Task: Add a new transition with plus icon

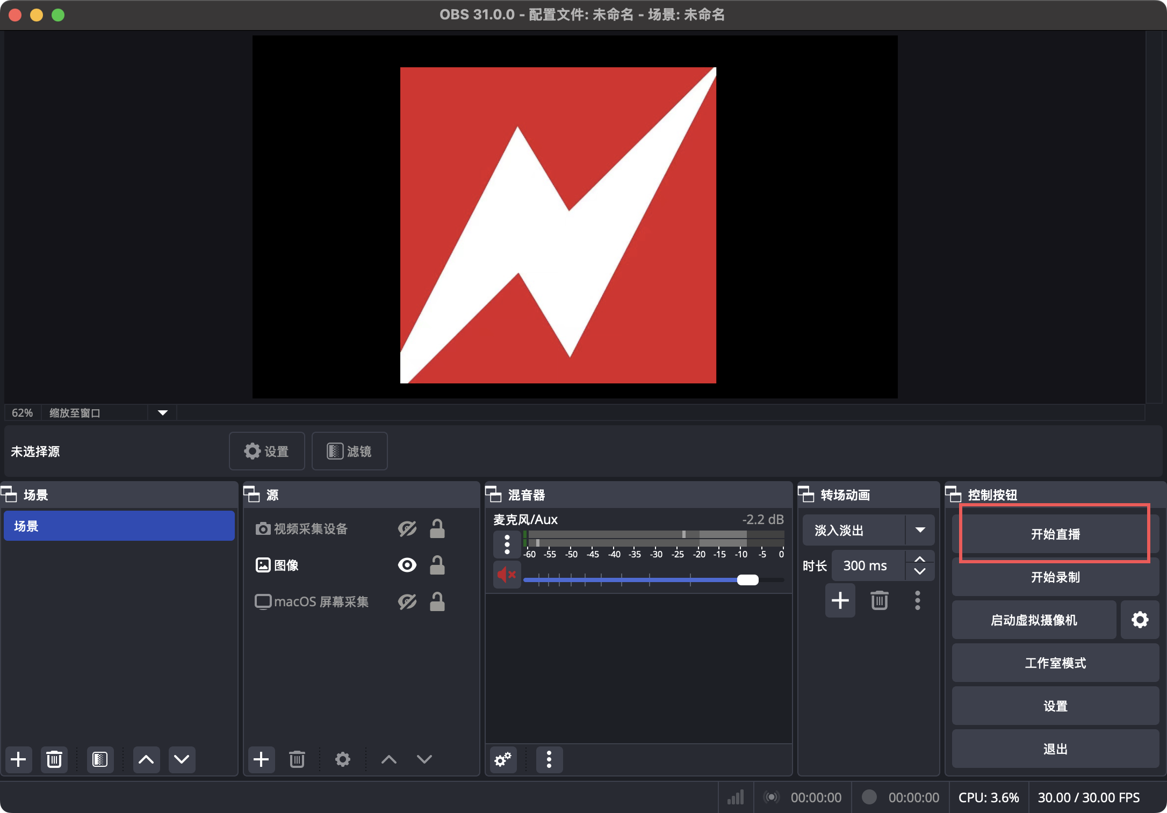Action: (840, 600)
